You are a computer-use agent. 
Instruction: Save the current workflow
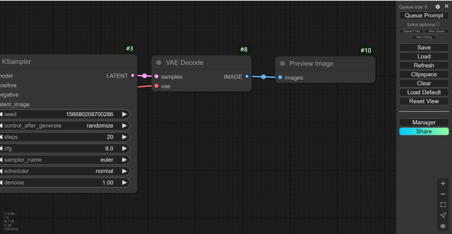[x=424, y=48]
